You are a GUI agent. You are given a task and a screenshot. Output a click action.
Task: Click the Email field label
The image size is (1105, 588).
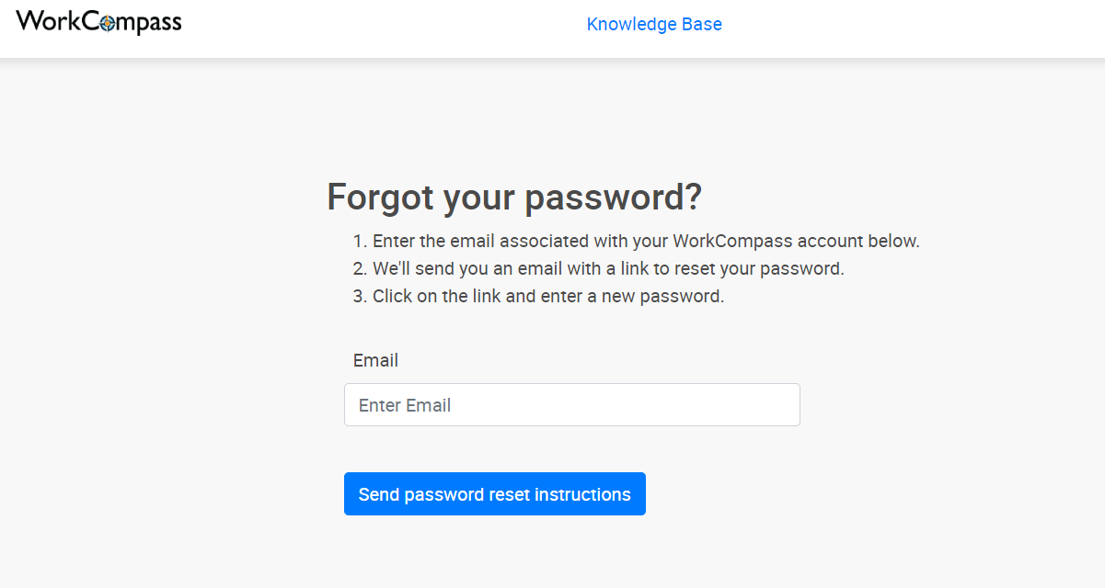(375, 360)
